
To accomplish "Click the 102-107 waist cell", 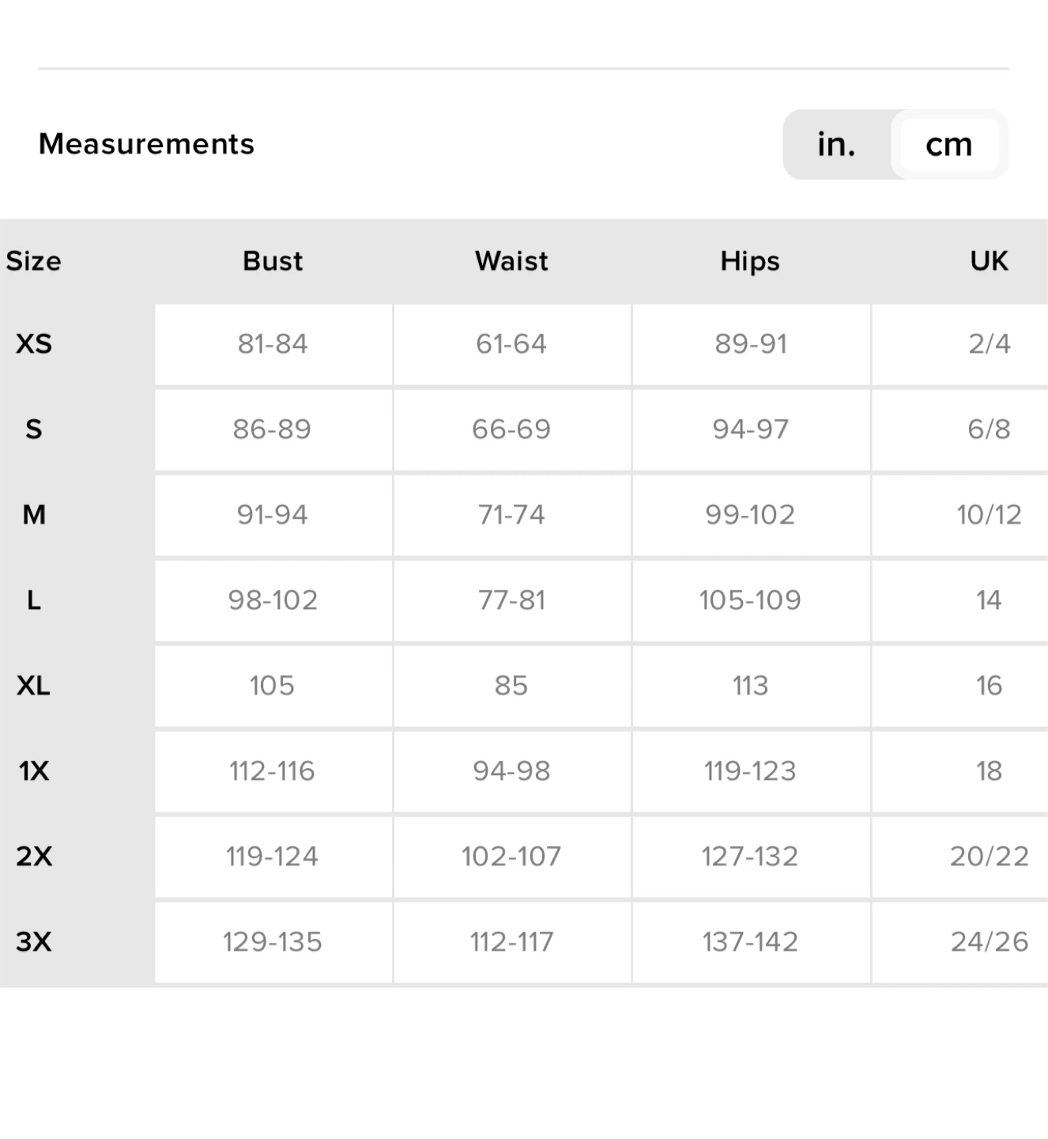I will [511, 857].
